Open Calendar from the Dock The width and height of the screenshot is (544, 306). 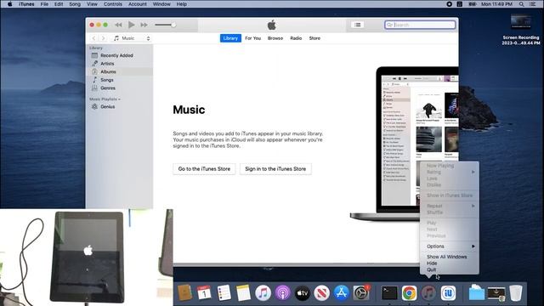204,292
